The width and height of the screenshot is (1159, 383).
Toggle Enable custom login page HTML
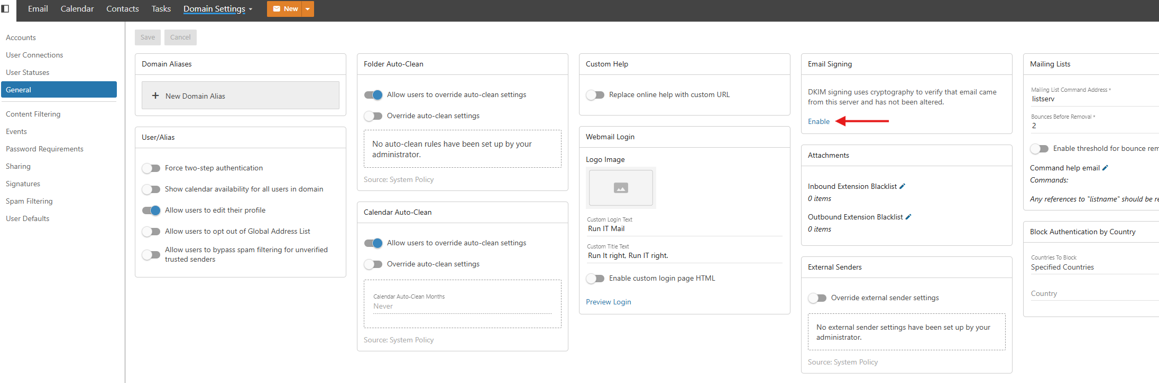[x=595, y=279]
